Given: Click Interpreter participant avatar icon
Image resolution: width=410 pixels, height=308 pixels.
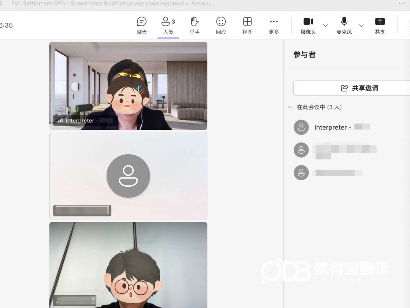Looking at the screenshot, I should [x=301, y=127].
